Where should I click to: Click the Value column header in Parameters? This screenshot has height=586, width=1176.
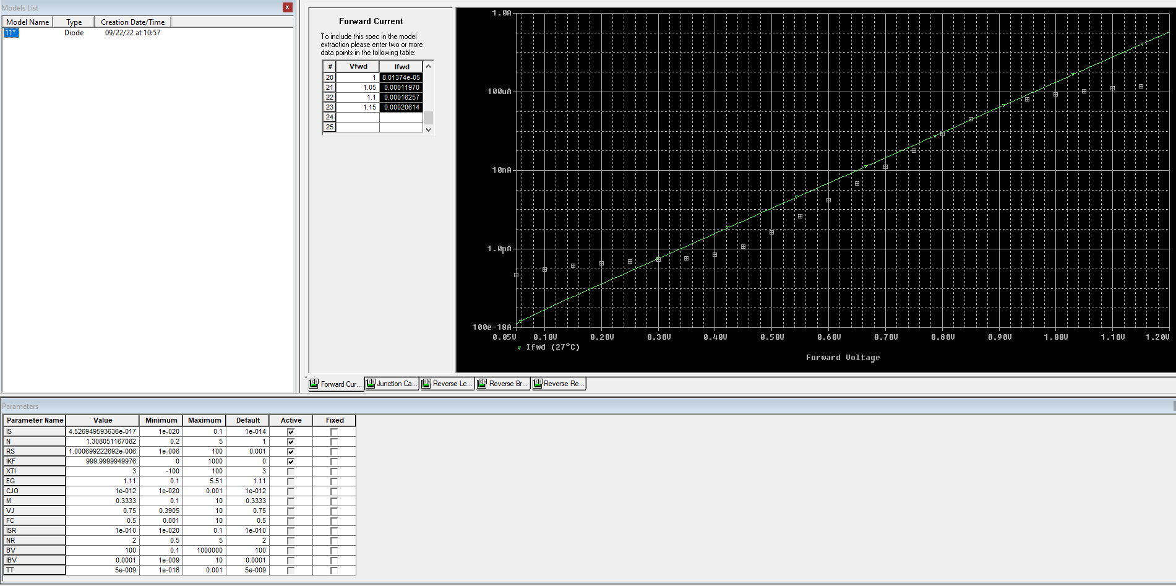103,420
